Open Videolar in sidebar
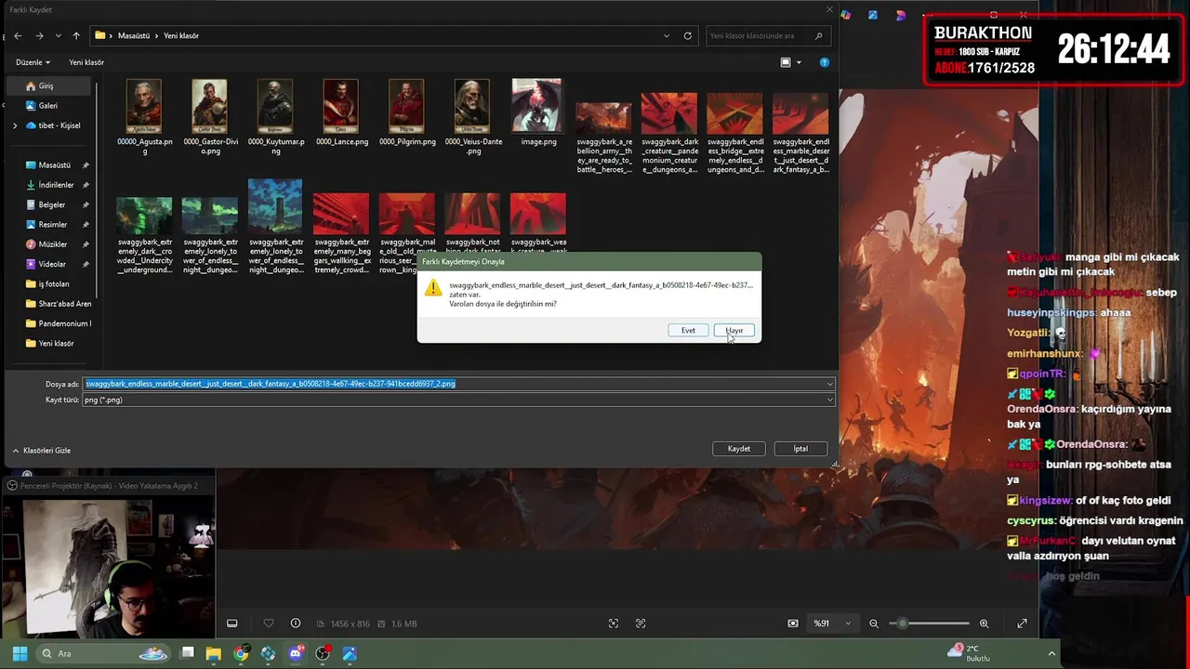This screenshot has height=669, width=1190. tap(52, 264)
